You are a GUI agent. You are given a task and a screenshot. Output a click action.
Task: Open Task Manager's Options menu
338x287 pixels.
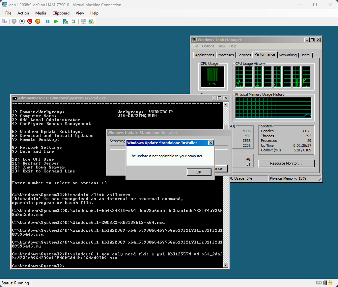208,46
